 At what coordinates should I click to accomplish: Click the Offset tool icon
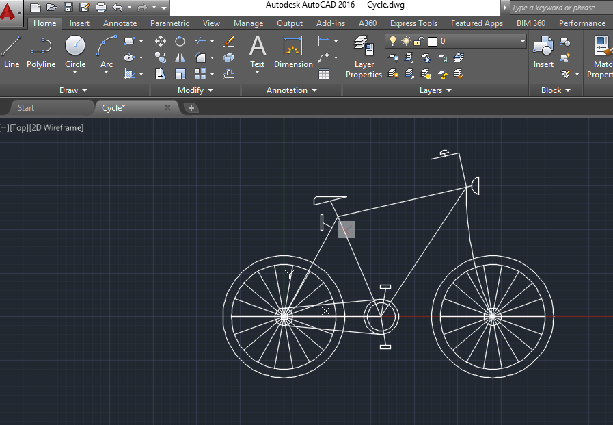coord(228,74)
